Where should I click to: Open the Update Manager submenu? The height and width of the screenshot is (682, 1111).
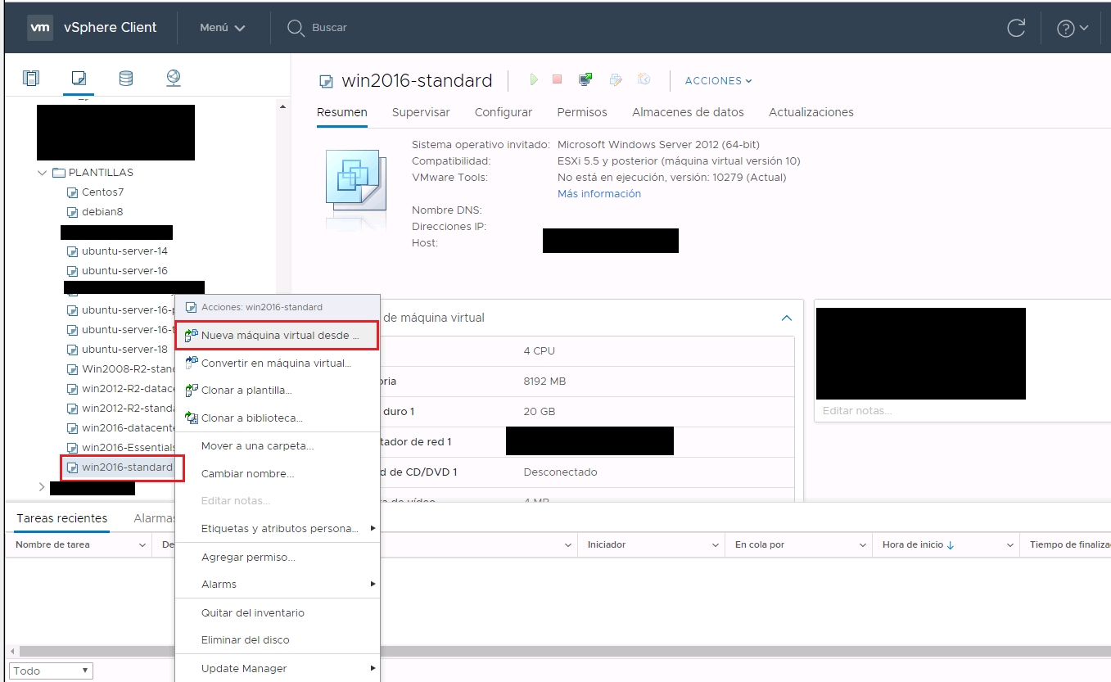tap(278, 669)
